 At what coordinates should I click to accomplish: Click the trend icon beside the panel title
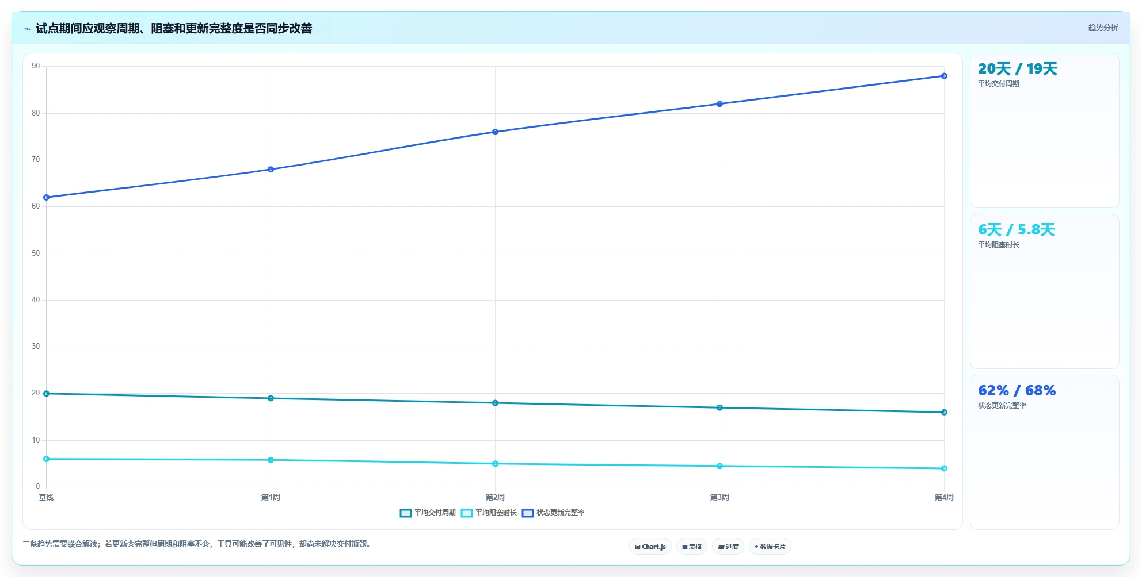(28, 29)
